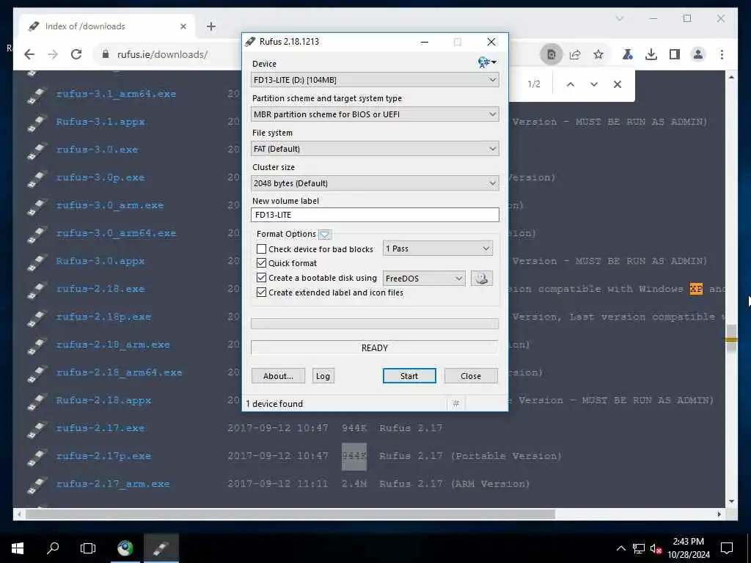The height and width of the screenshot is (563, 751).
Task: Close the Index of /downloads tab
Action: pyautogui.click(x=183, y=26)
